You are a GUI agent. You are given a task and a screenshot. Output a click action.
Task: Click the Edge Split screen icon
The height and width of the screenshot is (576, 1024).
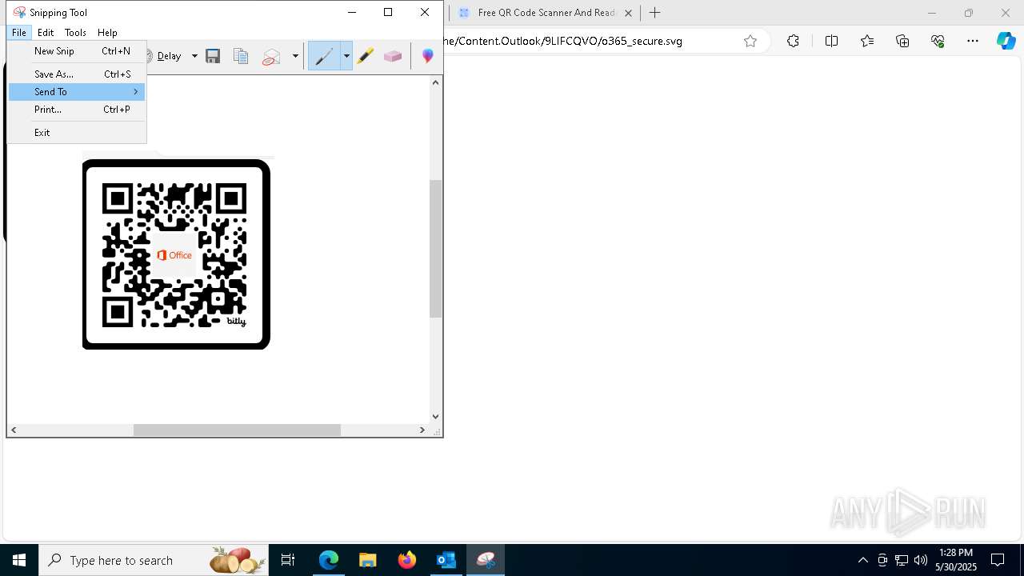point(831,41)
